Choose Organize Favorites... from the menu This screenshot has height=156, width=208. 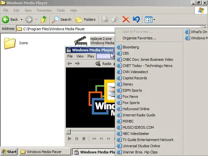149,38
